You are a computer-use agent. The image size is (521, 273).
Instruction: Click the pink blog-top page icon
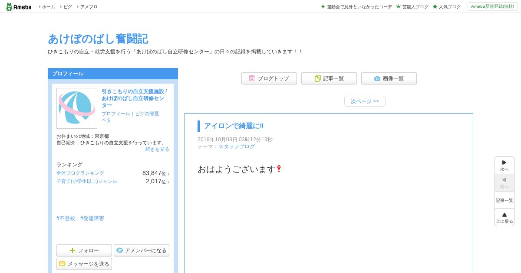[x=252, y=78]
